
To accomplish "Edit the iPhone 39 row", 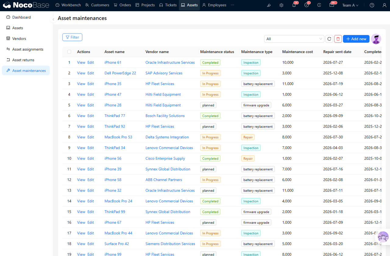I will (x=90, y=169).
